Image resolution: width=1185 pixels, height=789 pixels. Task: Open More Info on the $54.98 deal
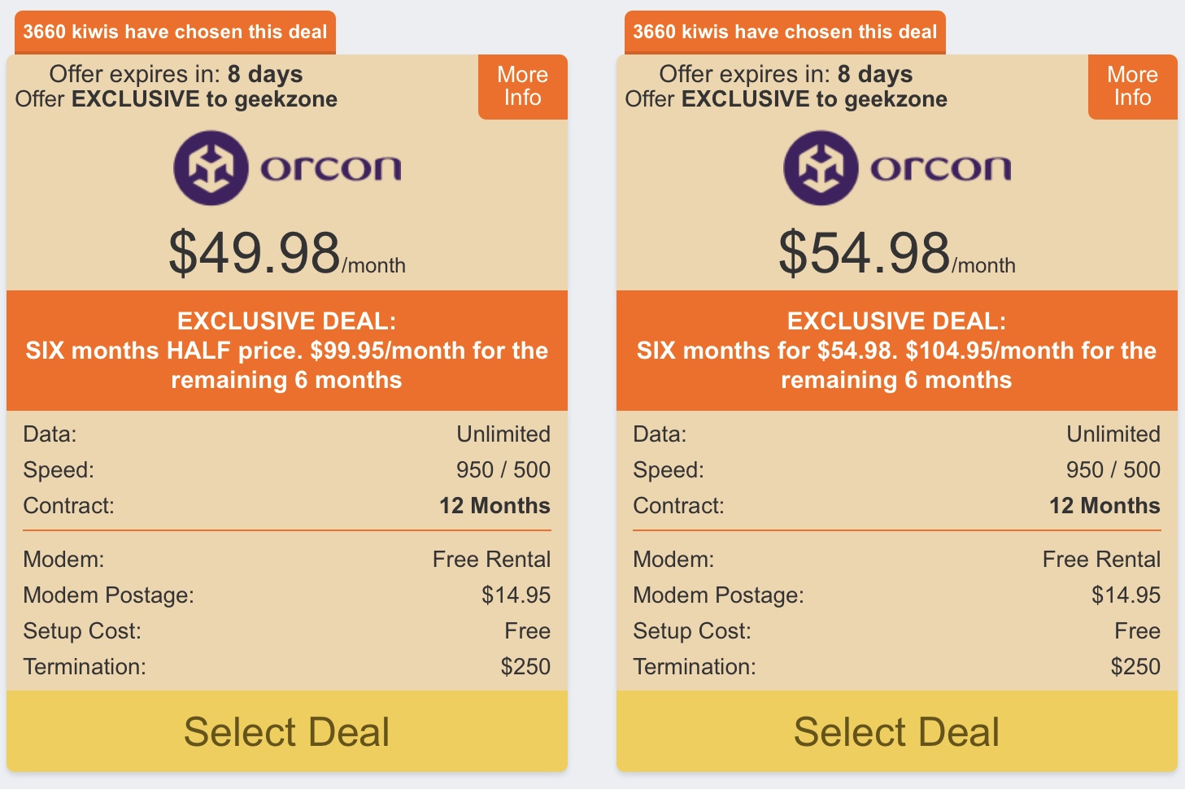1132,86
